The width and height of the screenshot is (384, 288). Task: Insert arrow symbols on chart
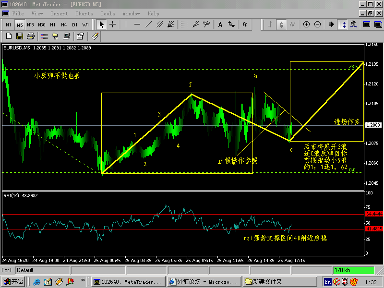point(231,24)
